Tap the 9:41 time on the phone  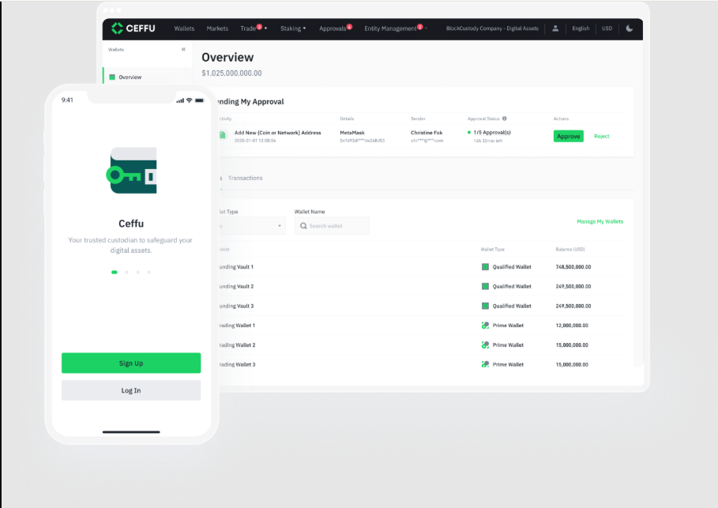tap(67, 100)
